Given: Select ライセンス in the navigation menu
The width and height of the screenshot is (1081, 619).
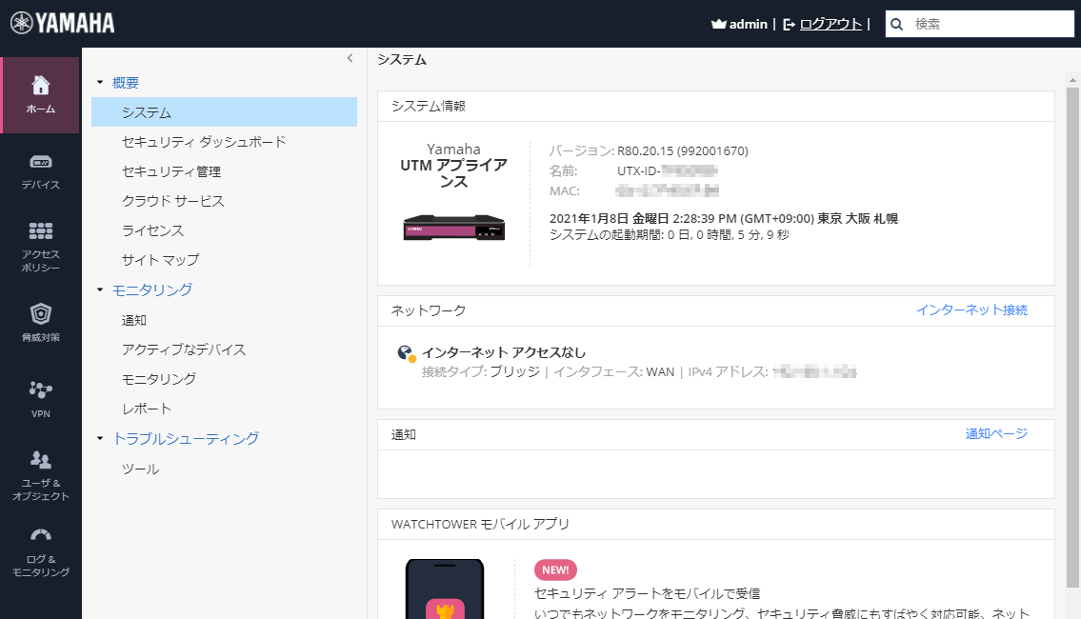Looking at the screenshot, I should (151, 230).
